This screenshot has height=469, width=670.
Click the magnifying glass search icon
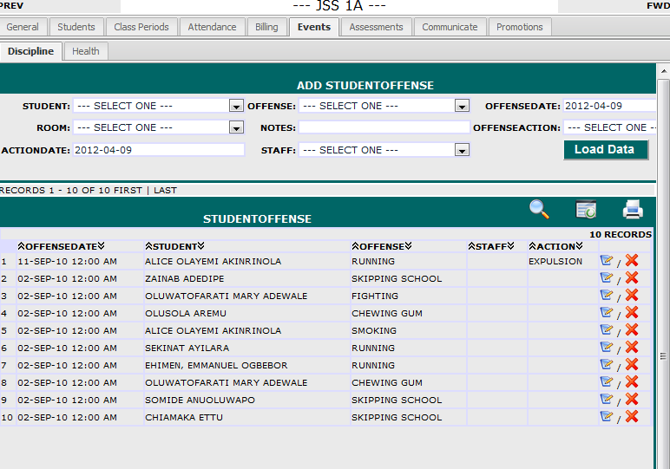tap(540, 209)
